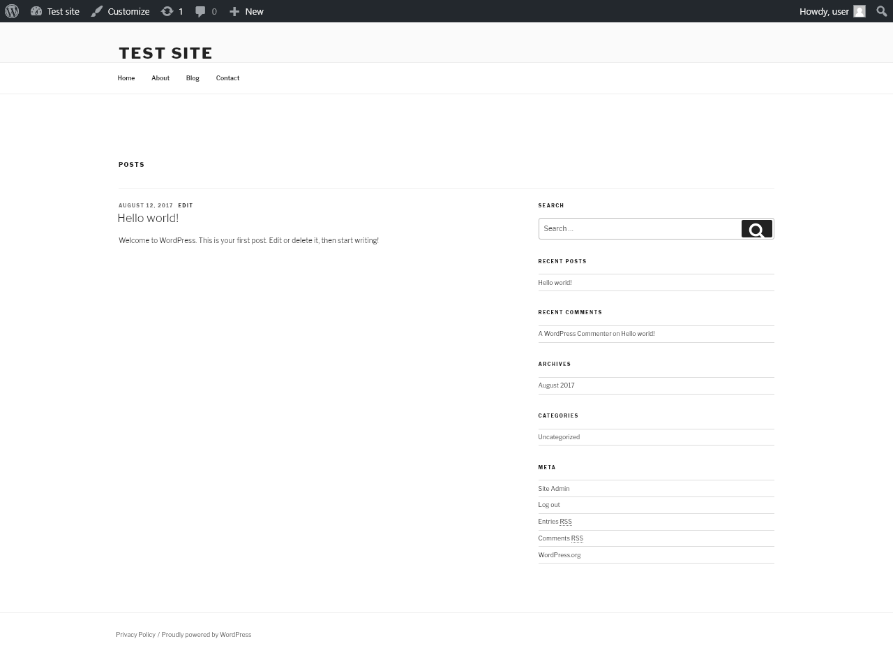Open the updates icon showing 1
893x655 pixels.
(172, 11)
